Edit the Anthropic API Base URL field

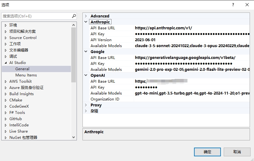[x=191, y=28]
